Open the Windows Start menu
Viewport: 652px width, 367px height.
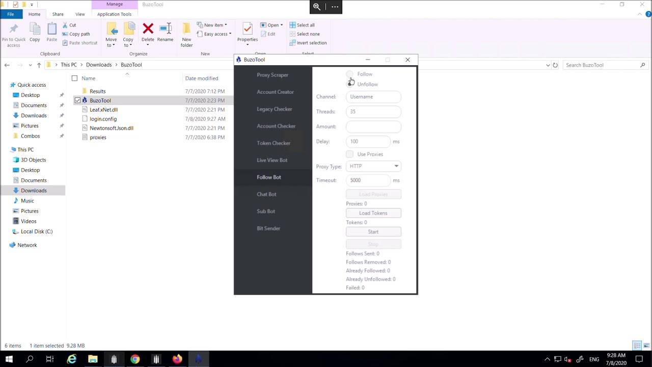(9, 359)
